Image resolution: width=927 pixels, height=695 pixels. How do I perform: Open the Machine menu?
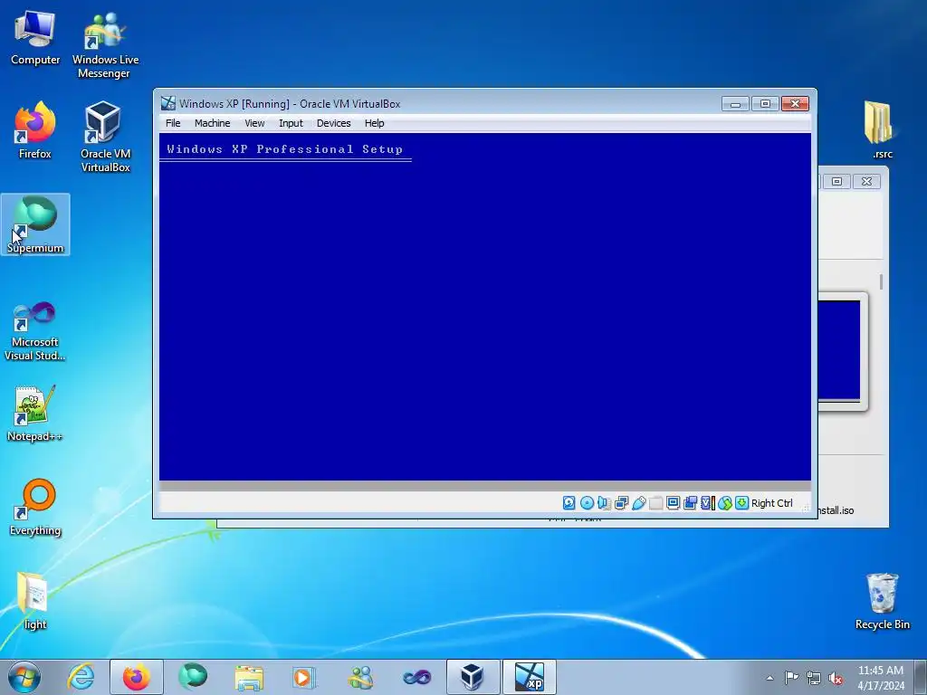coord(212,123)
